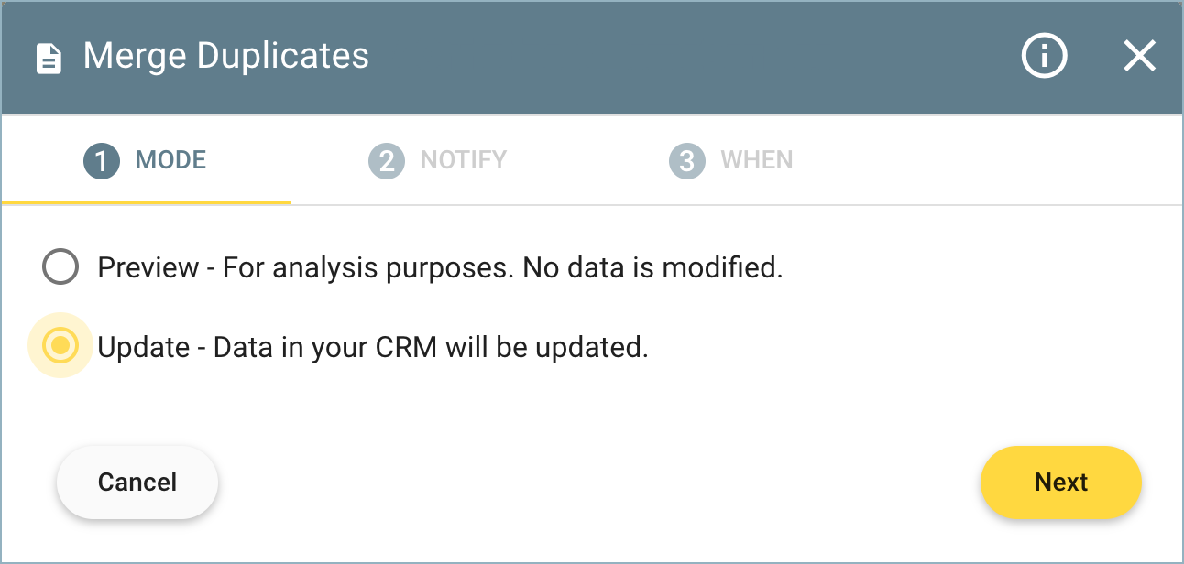Enable the option that modifies no data
Image resolution: width=1184 pixels, height=564 pixels.
coord(60,266)
